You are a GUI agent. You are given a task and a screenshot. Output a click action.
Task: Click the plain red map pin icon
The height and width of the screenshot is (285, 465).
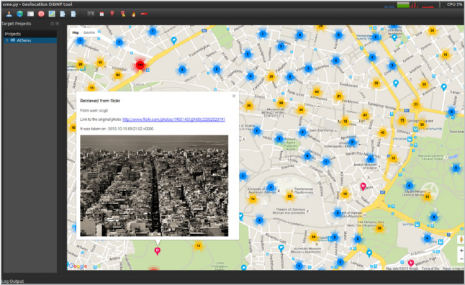(x=112, y=14)
